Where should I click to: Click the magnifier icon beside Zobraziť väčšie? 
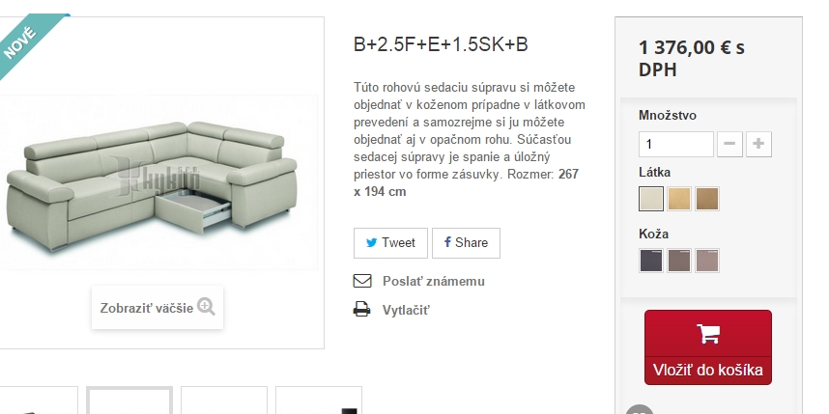pos(206,306)
